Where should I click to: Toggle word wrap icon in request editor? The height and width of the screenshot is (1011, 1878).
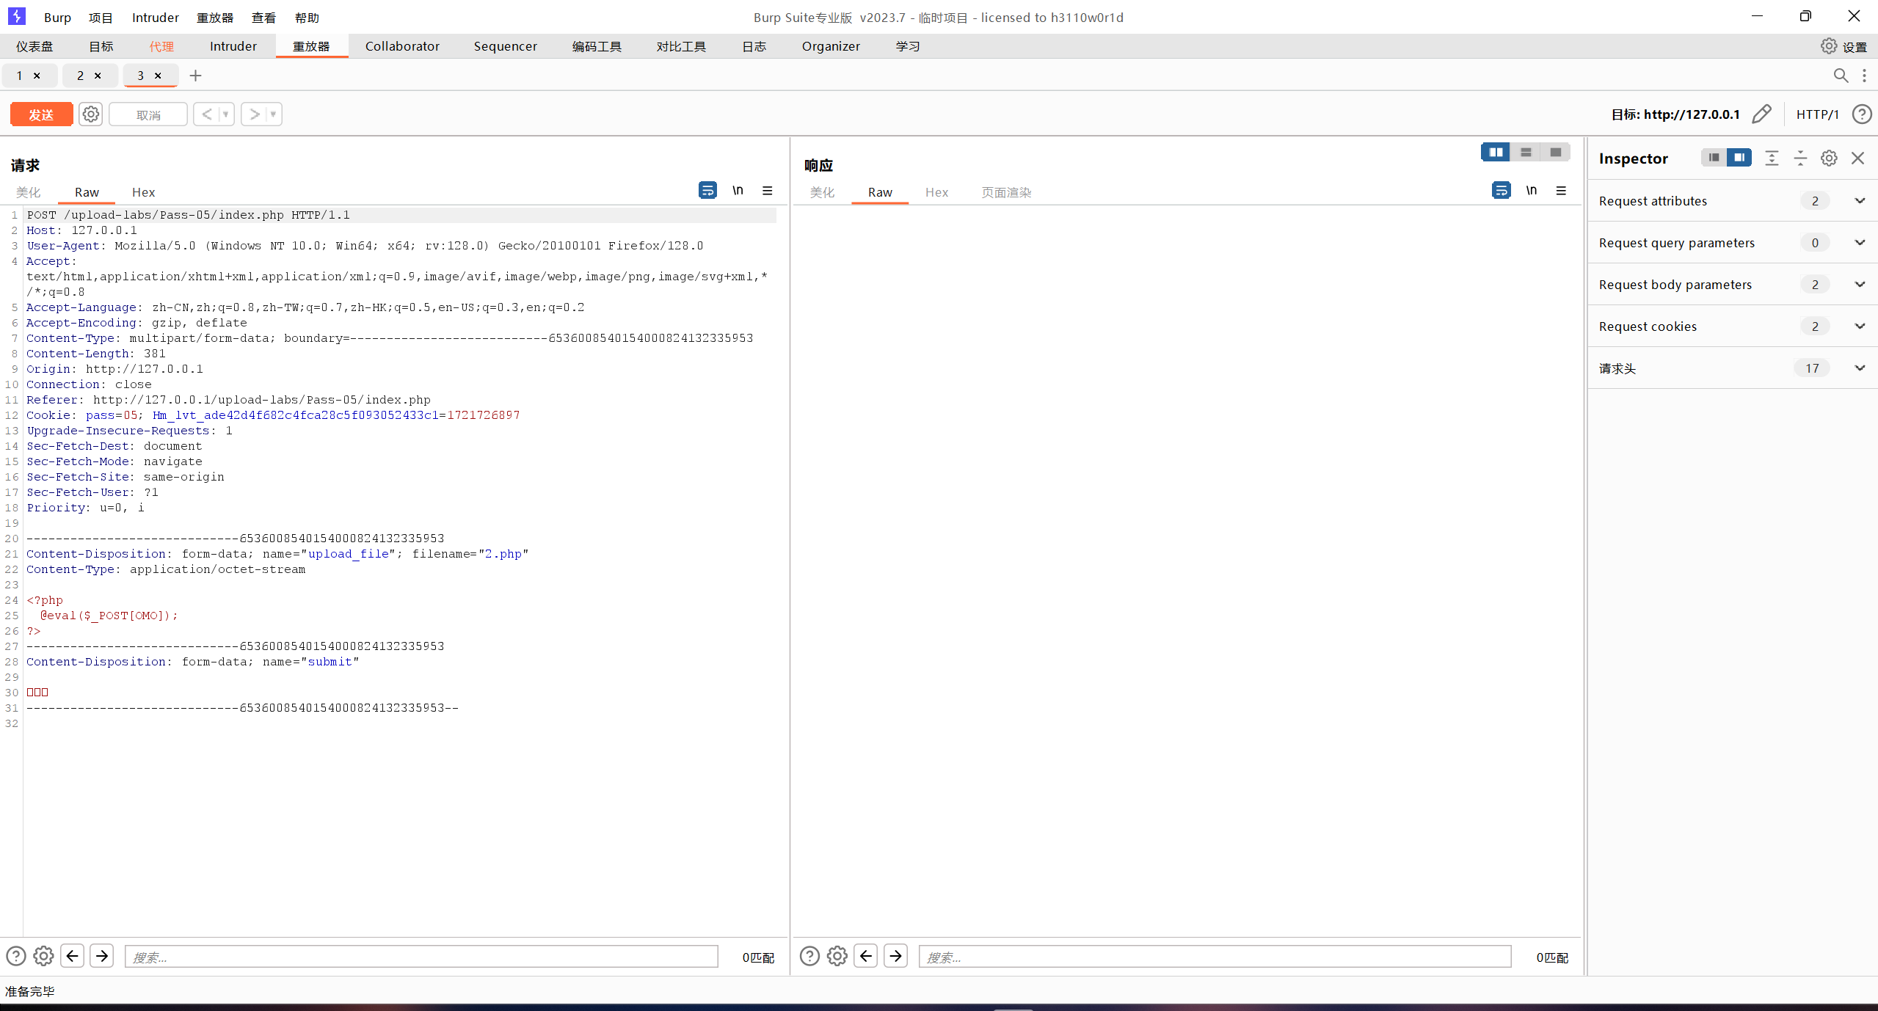(x=707, y=191)
